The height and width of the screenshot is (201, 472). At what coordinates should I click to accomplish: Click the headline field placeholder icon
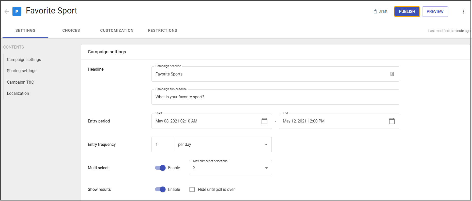[x=392, y=74]
